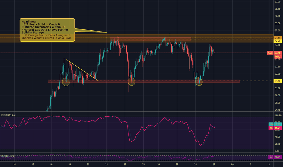This screenshot has width=283, height=167.
Task: Click the yellow descending trendline
Action: [x=82, y=70]
